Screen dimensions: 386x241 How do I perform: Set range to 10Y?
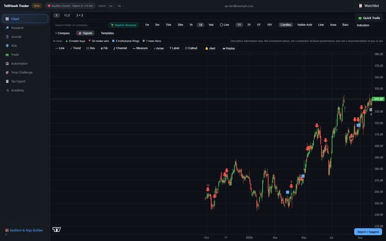[x=270, y=25]
